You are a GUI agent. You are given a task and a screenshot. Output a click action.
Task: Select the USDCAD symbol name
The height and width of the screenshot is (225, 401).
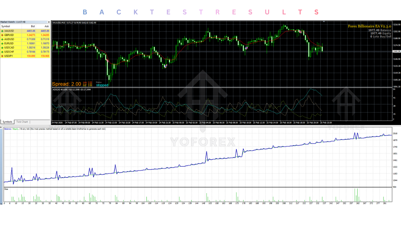(9, 47)
